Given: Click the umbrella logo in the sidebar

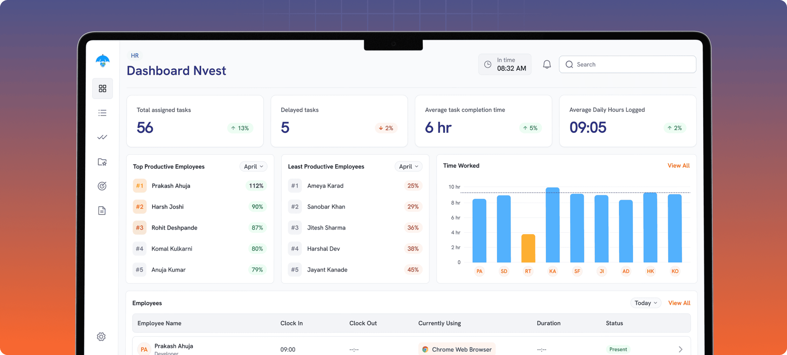Looking at the screenshot, I should [103, 61].
